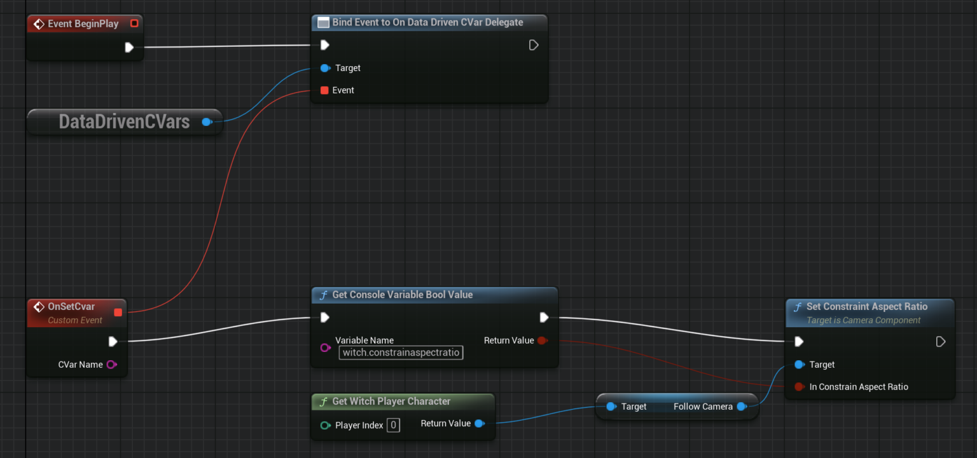Screen dimensions: 977x458
Task: Edit the witch.constrainaspectratio variable name field
Action: pos(401,353)
